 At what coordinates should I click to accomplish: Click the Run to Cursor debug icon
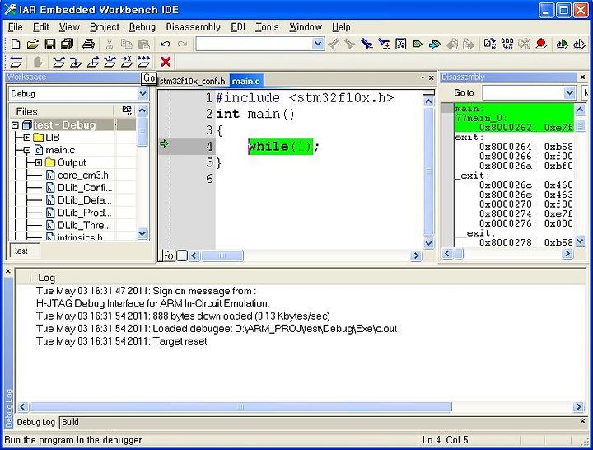coord(127,62)
